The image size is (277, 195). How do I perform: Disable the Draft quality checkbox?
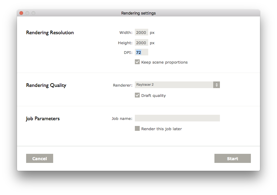[137, 95]
